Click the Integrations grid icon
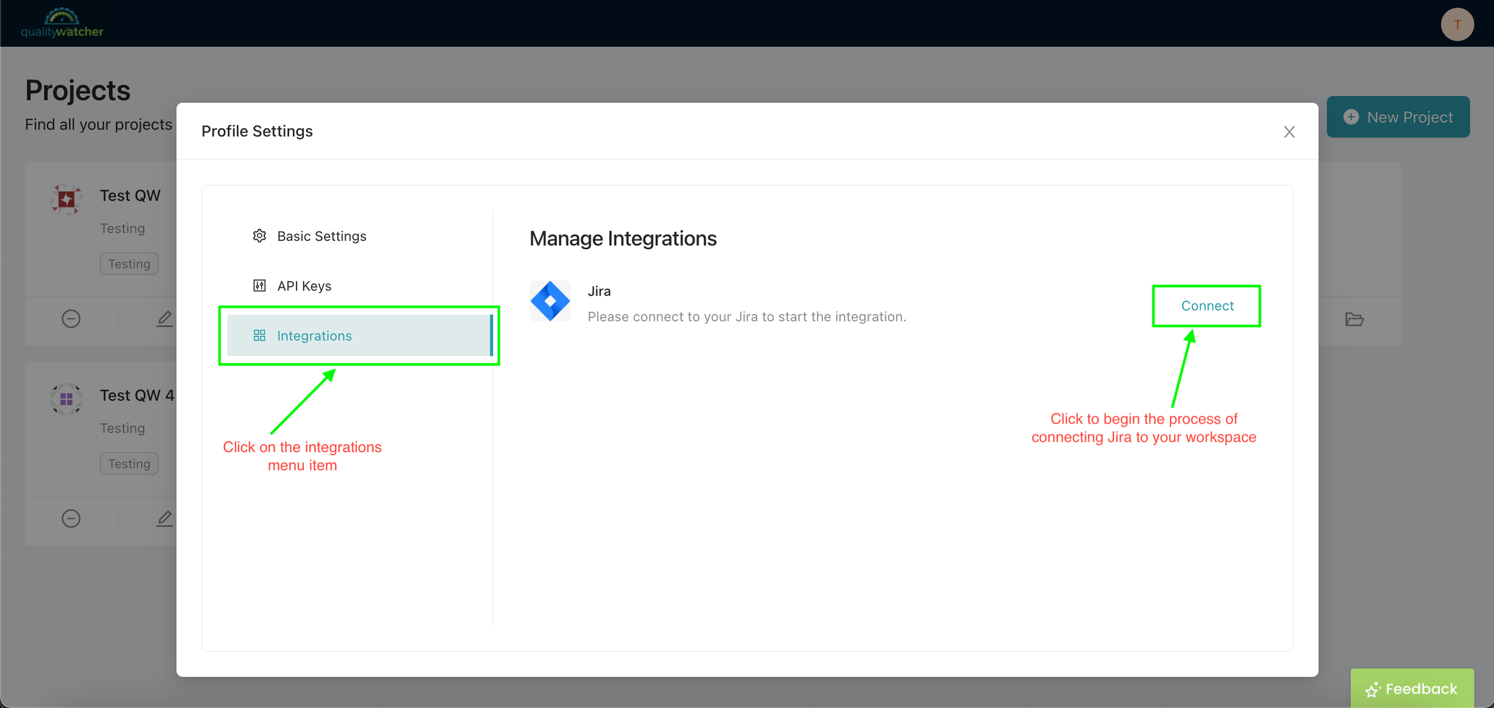Image resolution: width=1494 pixels, height=708 pixels. click(260, 336)
